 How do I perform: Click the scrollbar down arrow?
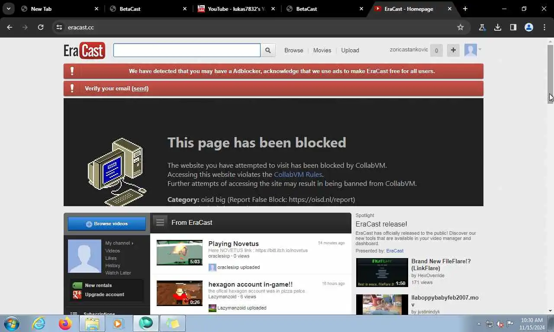point(551,311)
